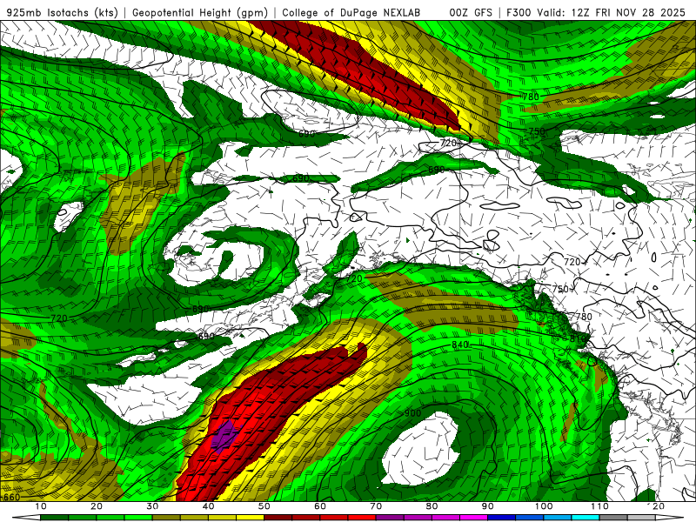This screenshot has height=522, width=696.
Task: Click the color bar tick label 80
Action: click(x=432, y=506)
